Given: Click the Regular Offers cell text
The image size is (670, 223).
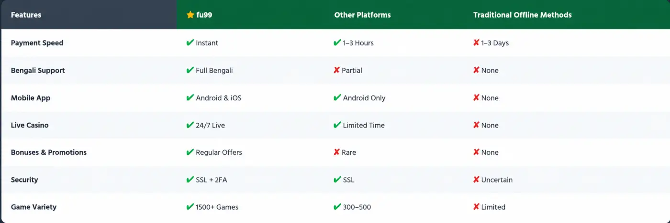Looking at the screenshot, I should [x=219, y=152].
